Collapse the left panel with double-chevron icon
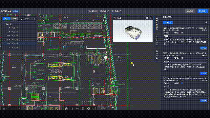Viewport: 210px width, 118px height. tap(34, 19)
